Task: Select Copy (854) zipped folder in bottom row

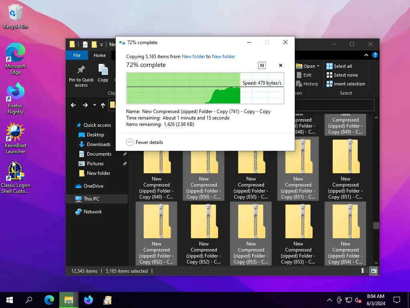Action: [x=345, y=234]
